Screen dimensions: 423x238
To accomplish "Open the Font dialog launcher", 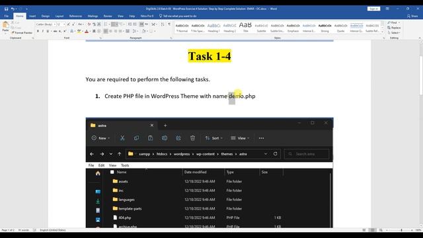I will 100,38.
